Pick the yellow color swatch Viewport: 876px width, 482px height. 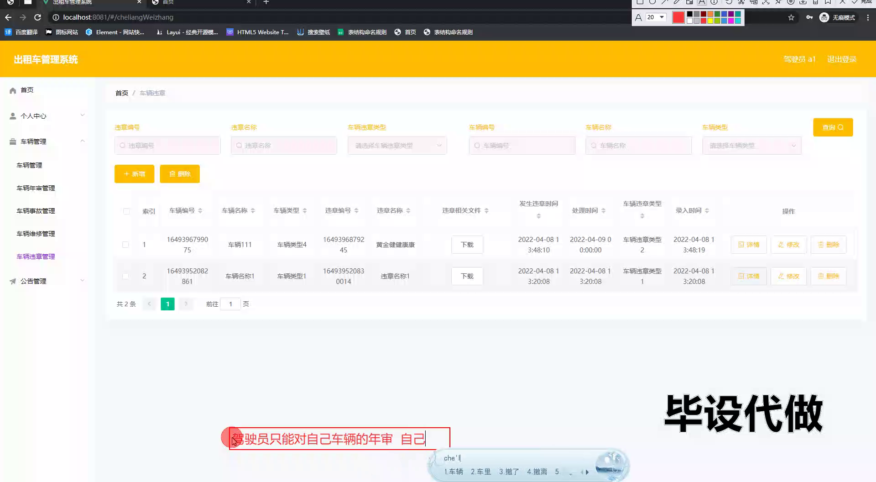[710, 21]
